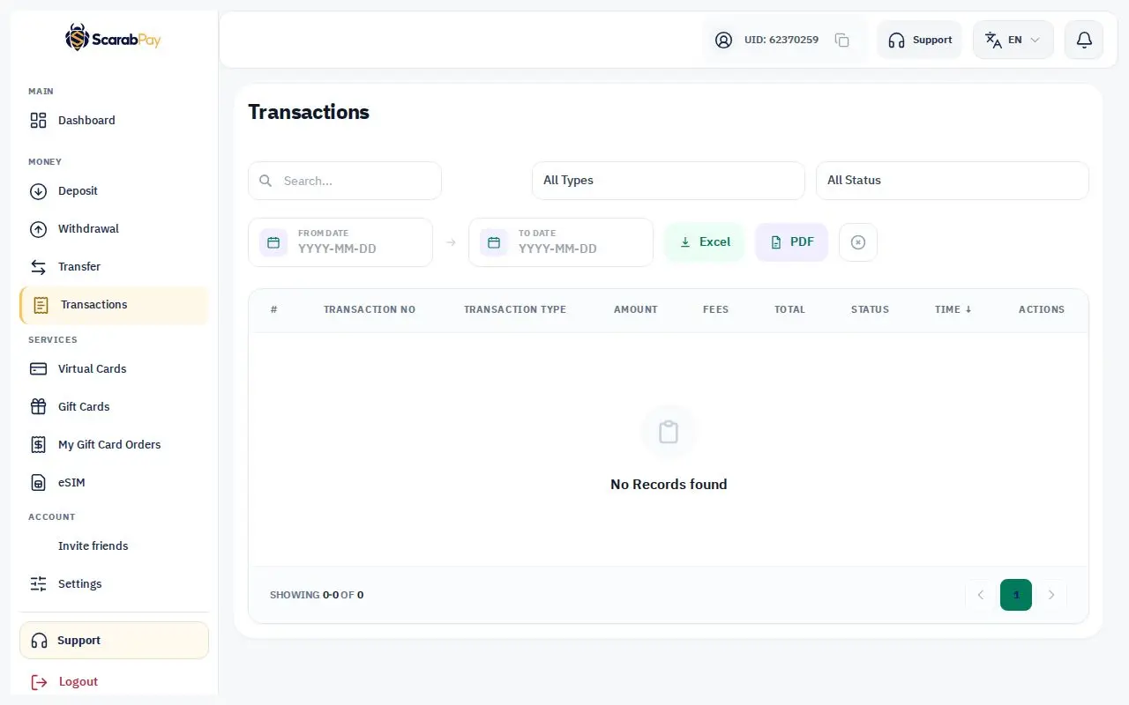Open the Withdrawal menu item
1129x705 pixels.
tap(114, 229)
